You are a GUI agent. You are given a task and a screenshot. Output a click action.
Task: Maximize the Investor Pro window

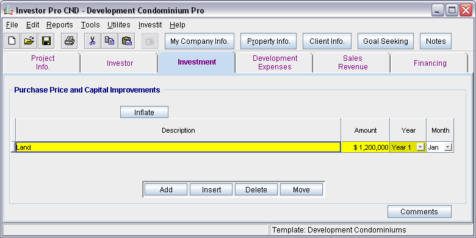pyautogui.click(x=452, y=10)
